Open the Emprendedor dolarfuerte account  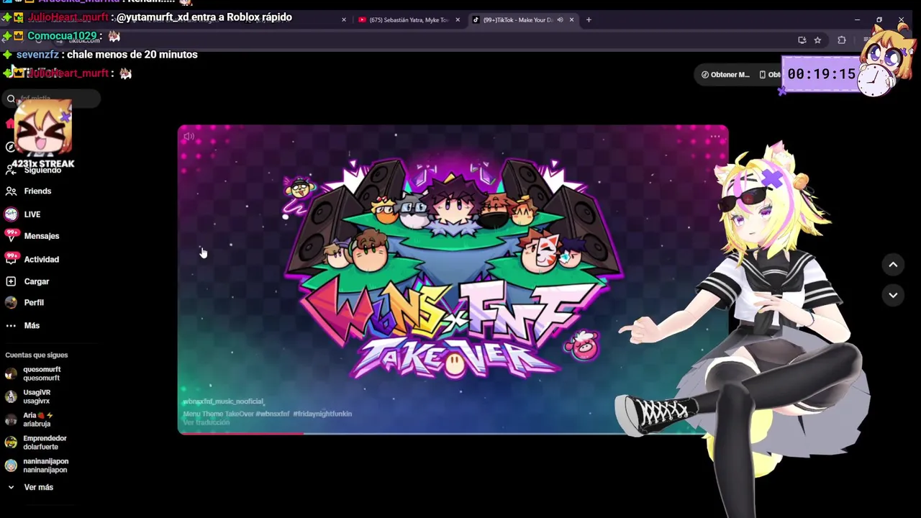coord(45,442)
